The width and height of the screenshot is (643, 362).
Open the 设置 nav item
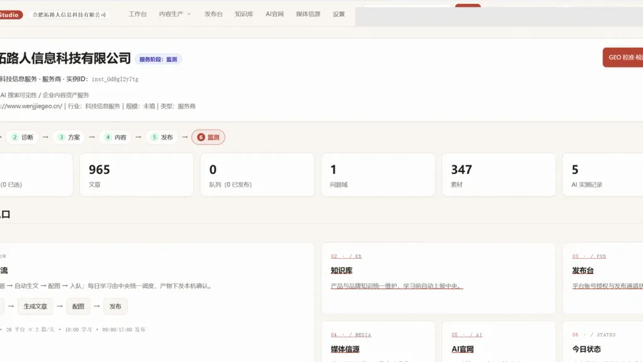click(338, 14)
